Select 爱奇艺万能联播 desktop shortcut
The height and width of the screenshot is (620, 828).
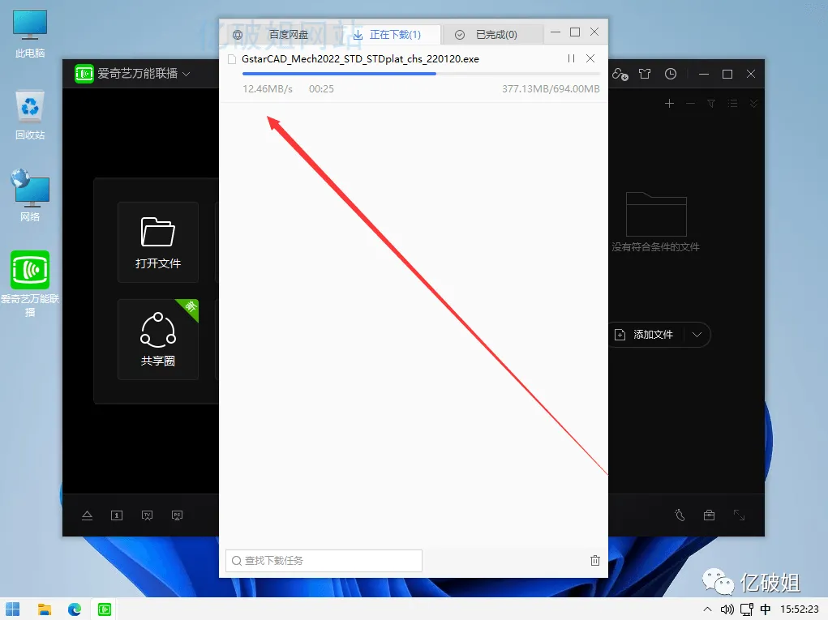tap(29, 284)
